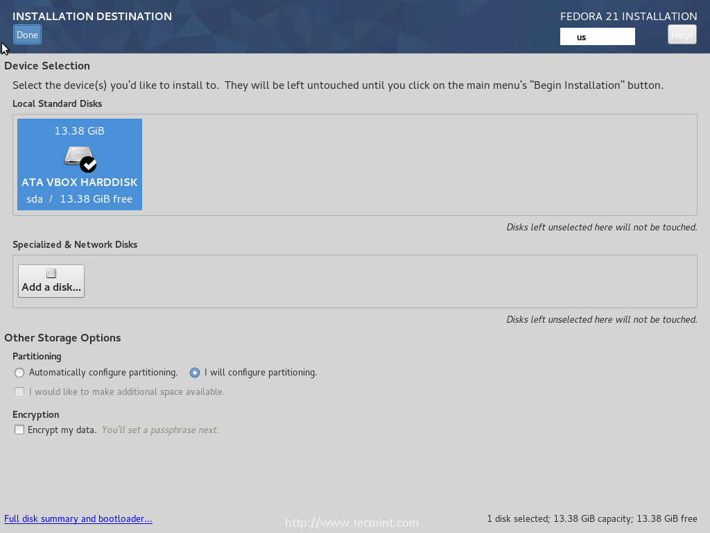This screenshot has height=533, width=710.
Task: Select Automatically configure partitioning radio
Action: coord(19,373)
